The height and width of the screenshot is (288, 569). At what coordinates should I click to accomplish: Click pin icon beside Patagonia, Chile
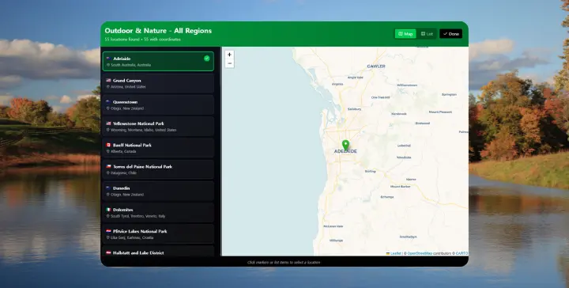107,172
